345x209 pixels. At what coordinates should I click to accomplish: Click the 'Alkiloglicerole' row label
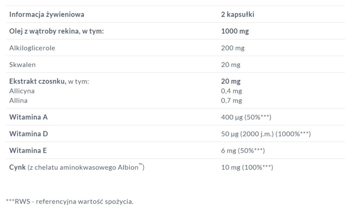32,48
